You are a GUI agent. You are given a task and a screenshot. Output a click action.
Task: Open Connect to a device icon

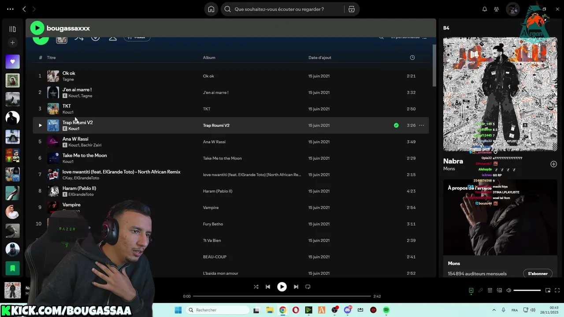pos(499,291)
